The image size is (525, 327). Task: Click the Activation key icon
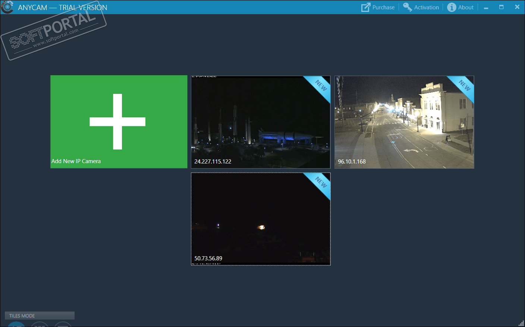pos(408,7)
